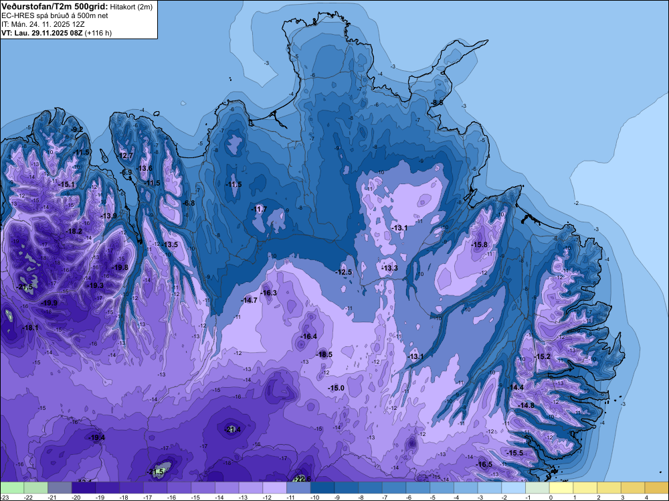Viewport: 669px width, 501px height.
Task: Click the -15.0 temperature label
Action: 337,388
